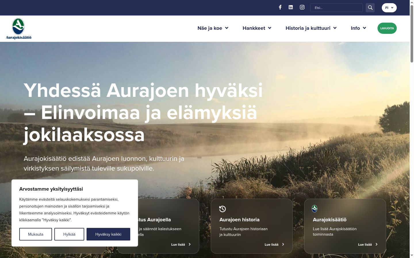Viewport: 414px width, 258px height.
Task: Open the LinkedIn page icon
Action: 291,7
